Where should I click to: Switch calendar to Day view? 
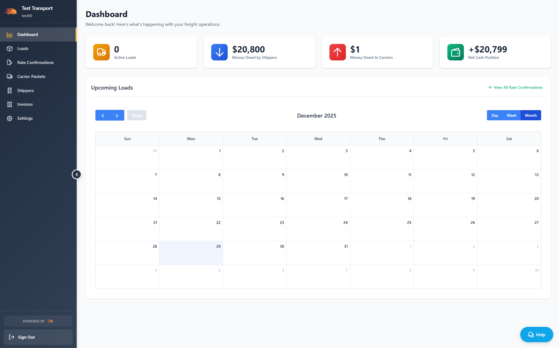coord(495,115)
